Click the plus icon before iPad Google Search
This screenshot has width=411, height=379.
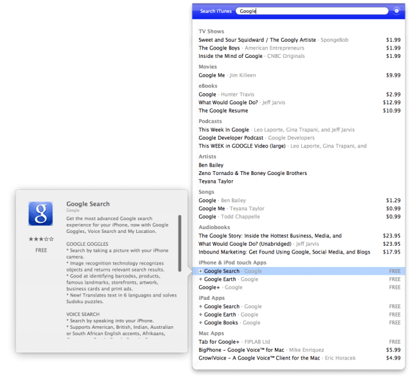coord(200,306)
